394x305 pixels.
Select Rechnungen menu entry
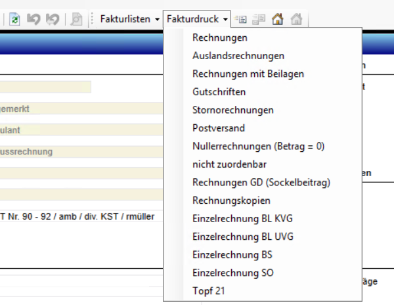pyautogui.click(x=263, y=37)
